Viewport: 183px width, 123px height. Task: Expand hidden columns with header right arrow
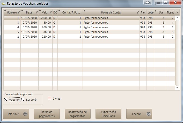point(177,12)
